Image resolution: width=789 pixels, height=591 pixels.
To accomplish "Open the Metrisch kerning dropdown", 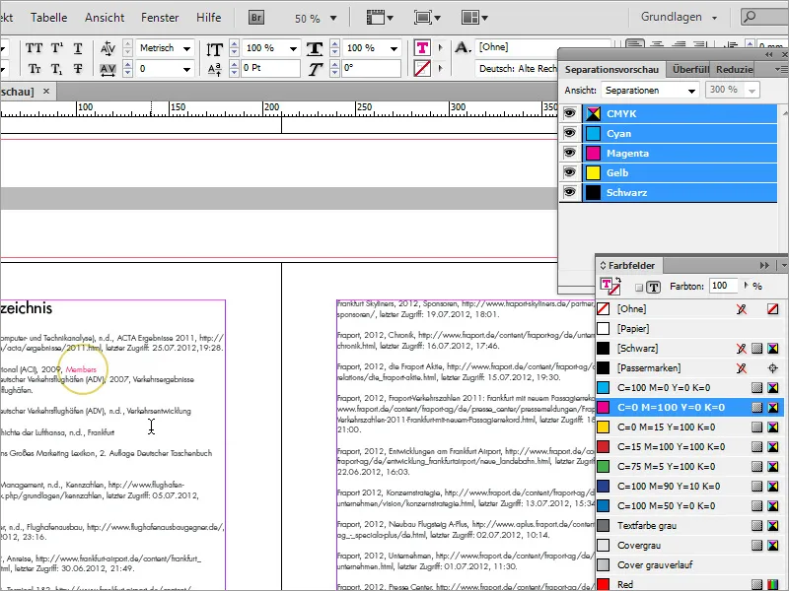I will click(x=187, y=48).
